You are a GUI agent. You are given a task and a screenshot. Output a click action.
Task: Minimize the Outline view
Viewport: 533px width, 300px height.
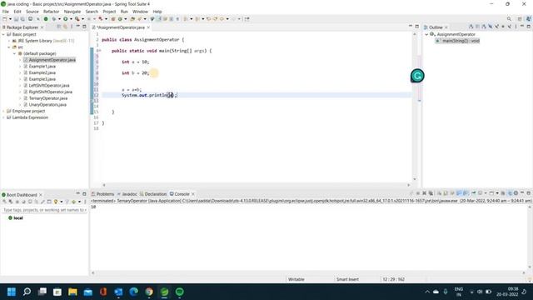point(522,27)
